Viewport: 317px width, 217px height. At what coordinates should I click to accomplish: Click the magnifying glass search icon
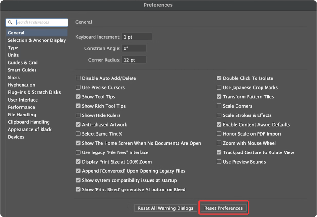pos(10,22)
